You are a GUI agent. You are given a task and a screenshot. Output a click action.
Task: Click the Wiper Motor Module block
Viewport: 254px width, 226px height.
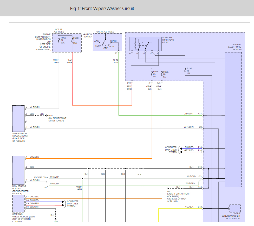(x=18, y=119)
